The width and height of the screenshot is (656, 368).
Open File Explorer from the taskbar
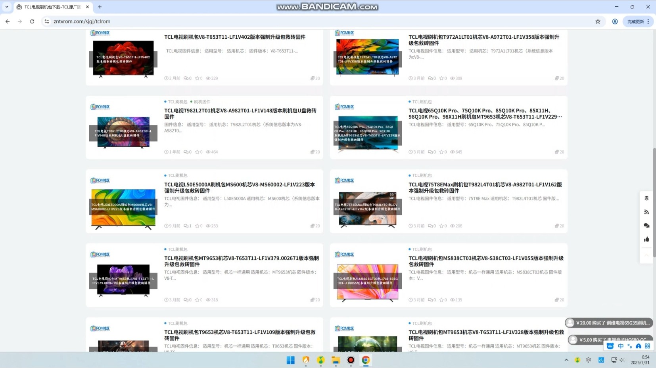pos(336,360)
